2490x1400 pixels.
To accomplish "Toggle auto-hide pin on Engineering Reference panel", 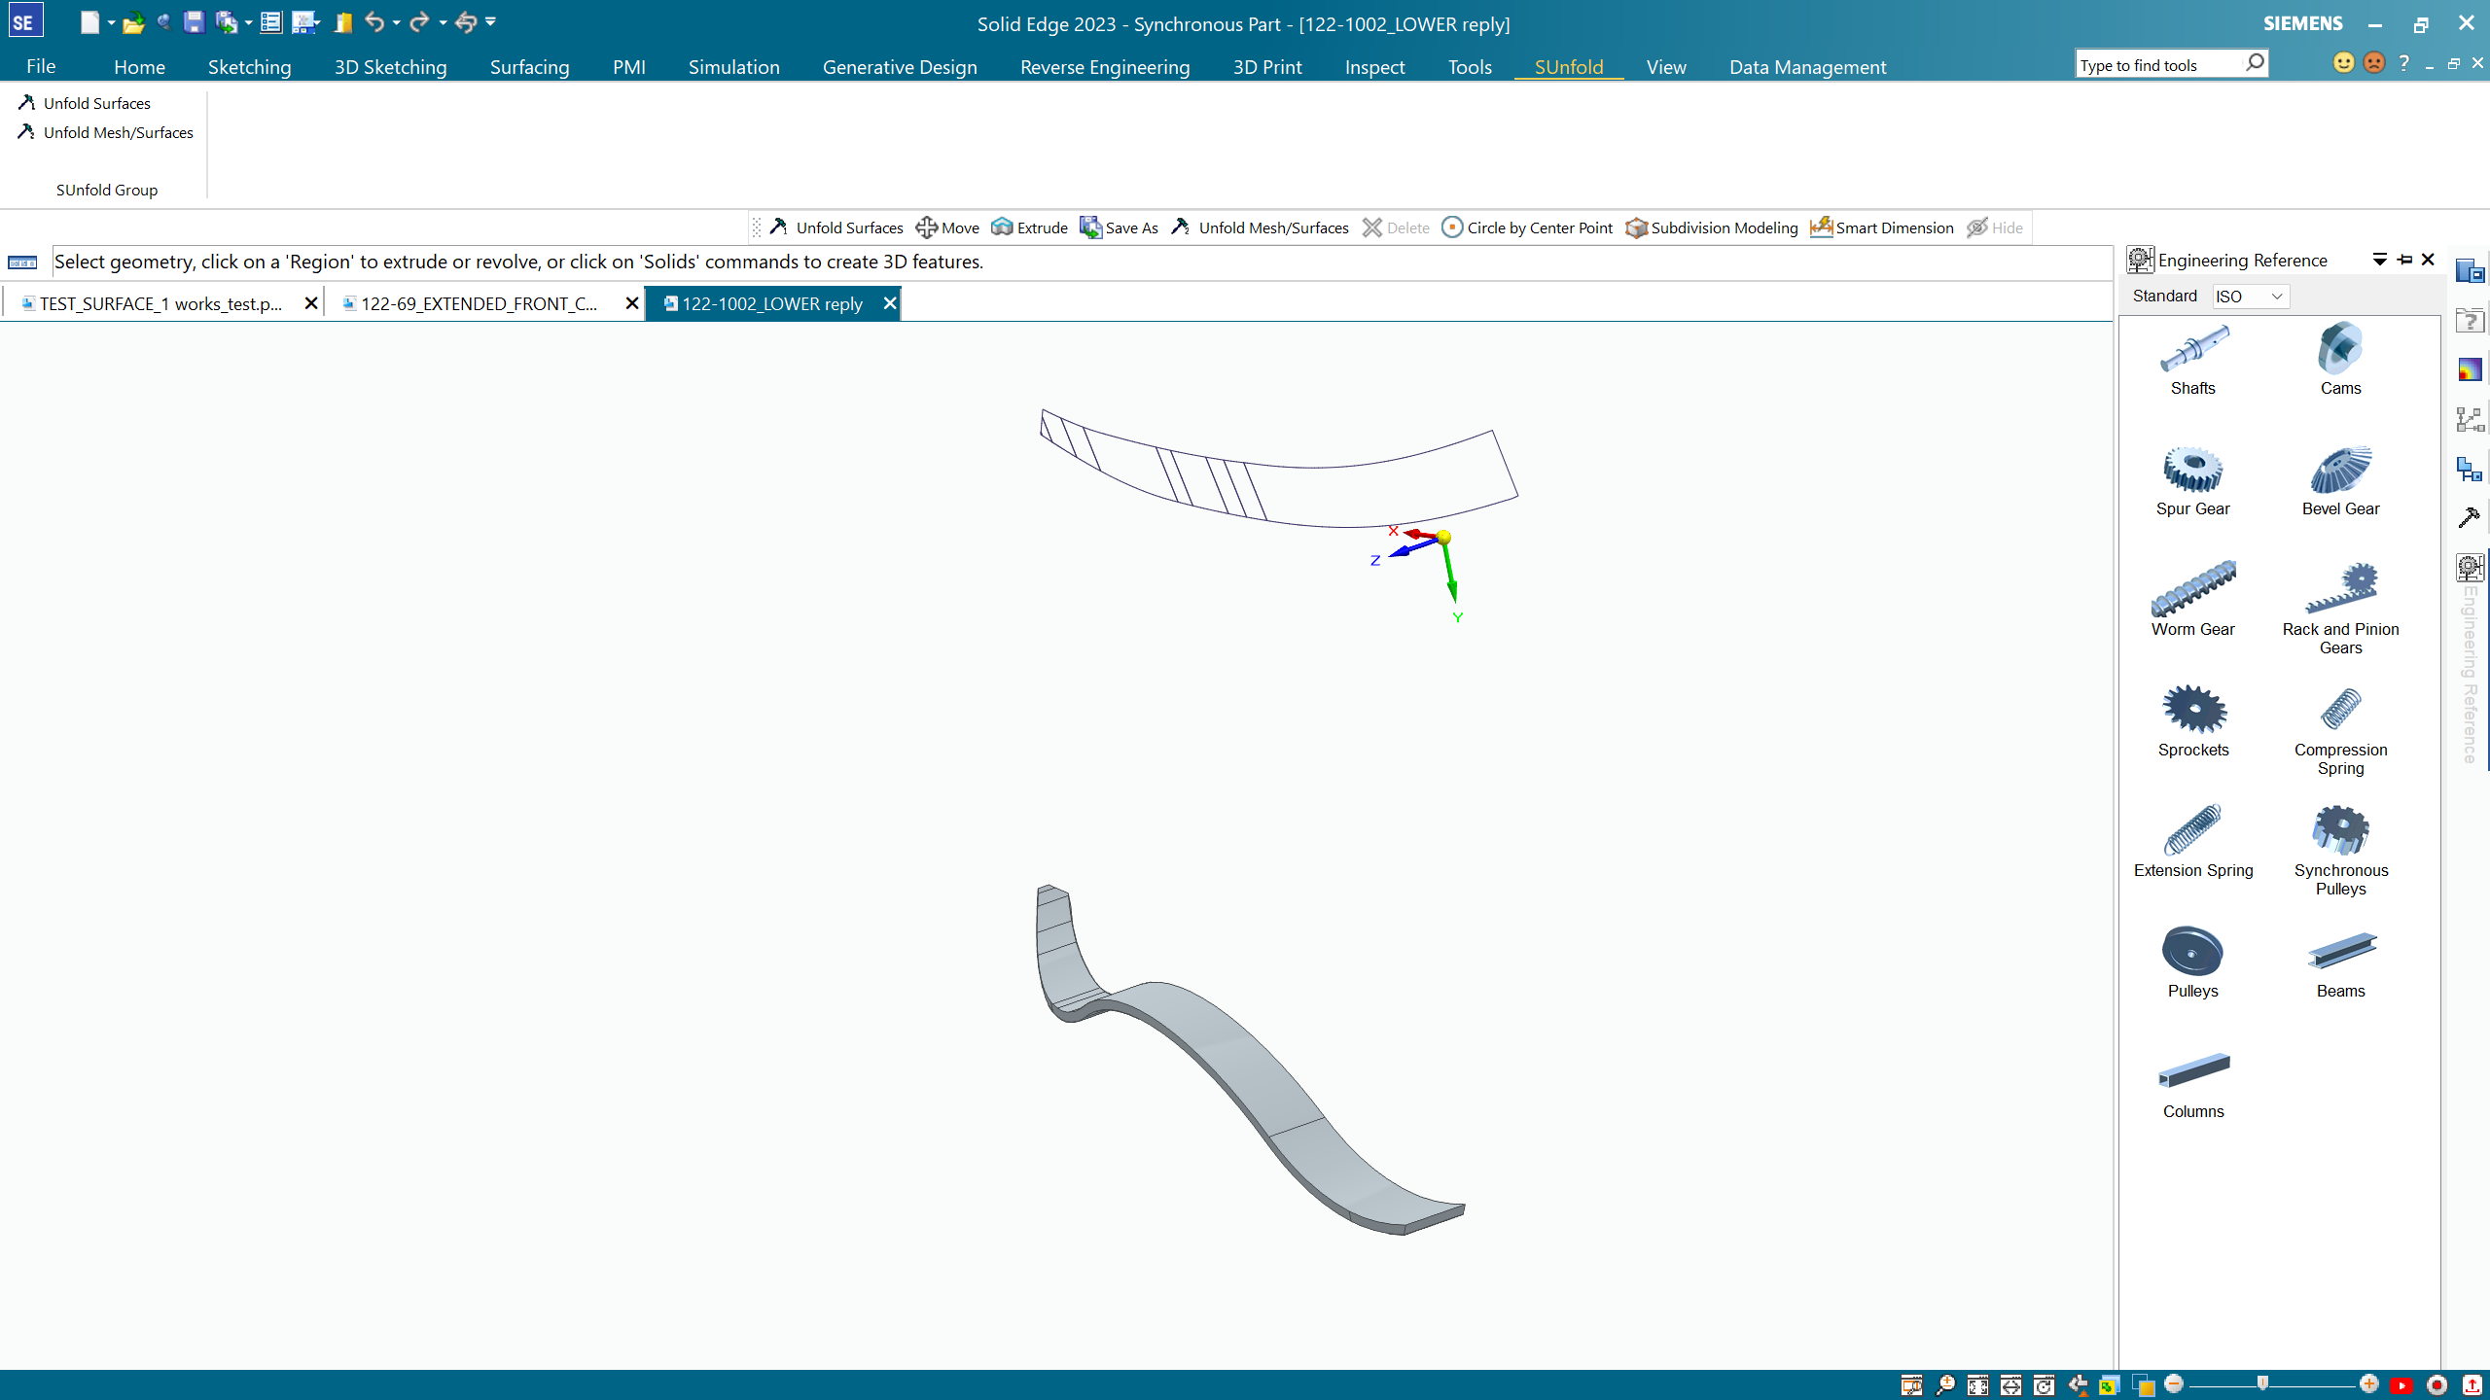I will [2404, 260].
